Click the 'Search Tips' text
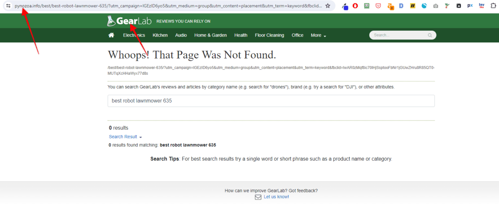The height and width of the screenshot is (204, 499). tap(165, 159)
